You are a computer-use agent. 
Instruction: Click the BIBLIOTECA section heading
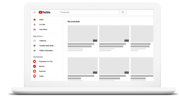[38, 36]
